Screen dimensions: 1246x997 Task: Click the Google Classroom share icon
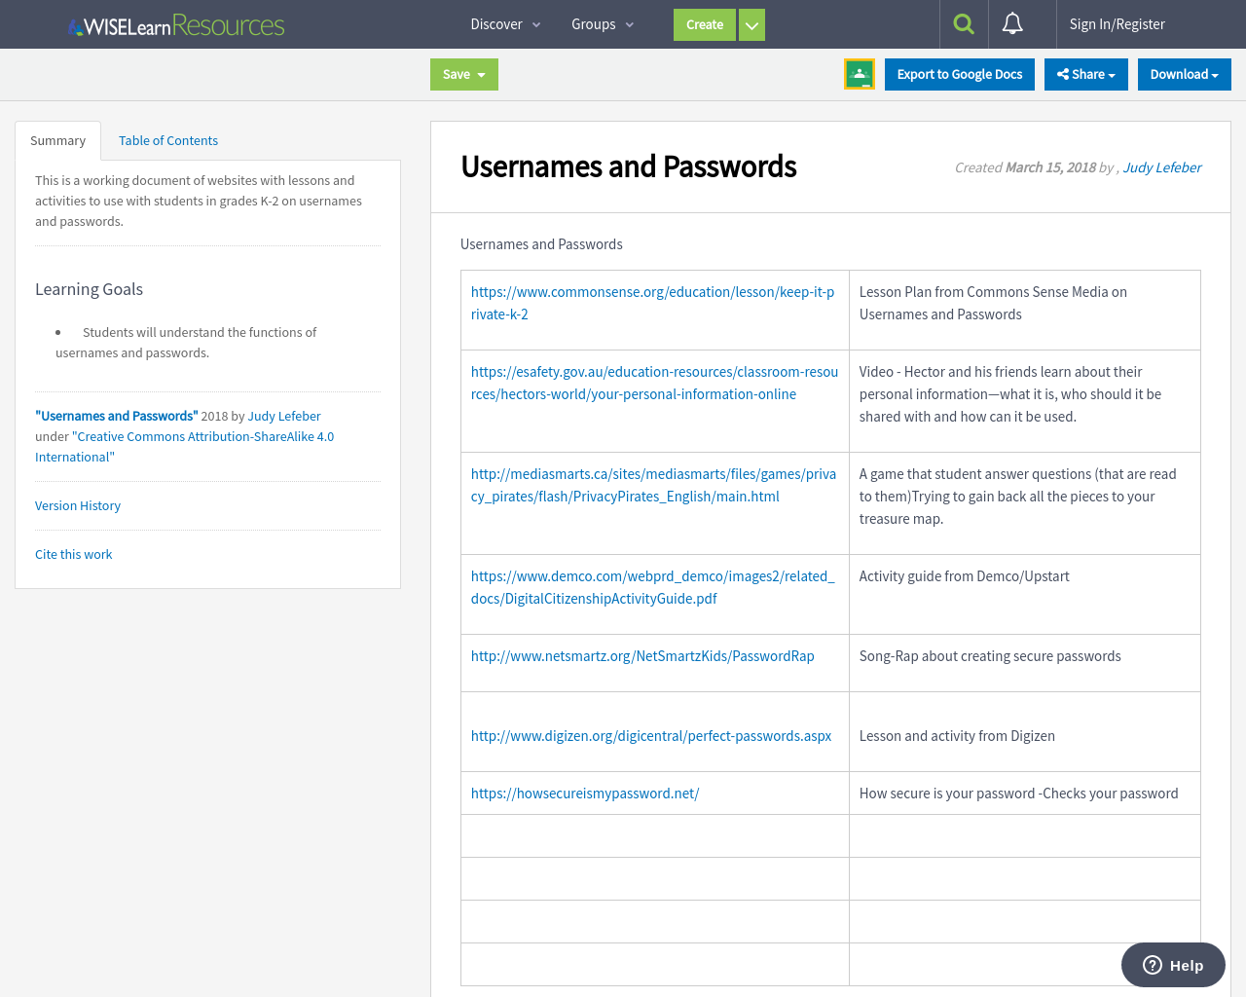pyautogui.click(x=860, y=74)
